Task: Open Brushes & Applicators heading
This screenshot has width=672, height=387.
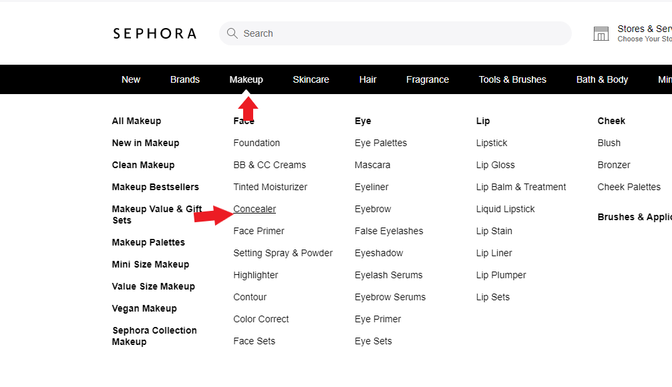Action: [x=635, y=217]
